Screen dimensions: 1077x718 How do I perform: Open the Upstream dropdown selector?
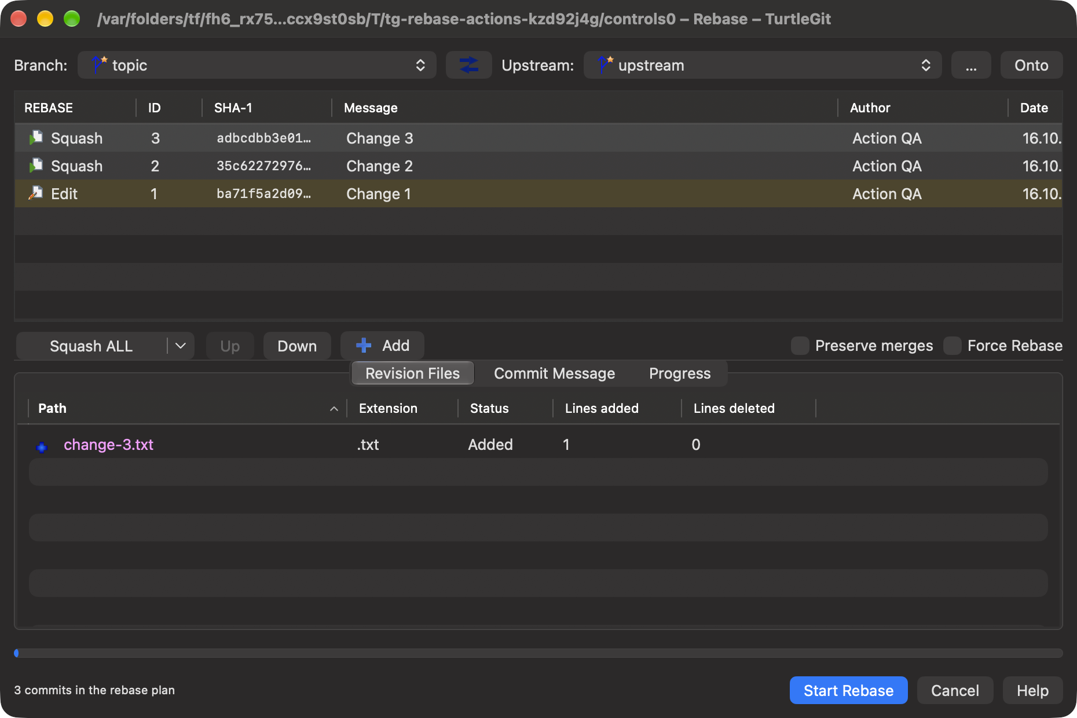(x=763, y=65)
